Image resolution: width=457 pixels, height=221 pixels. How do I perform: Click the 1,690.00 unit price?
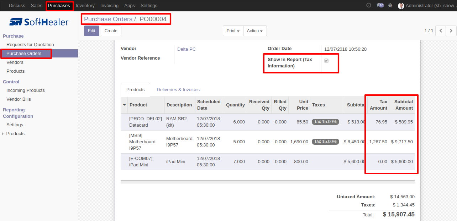(x=299, y=142)
